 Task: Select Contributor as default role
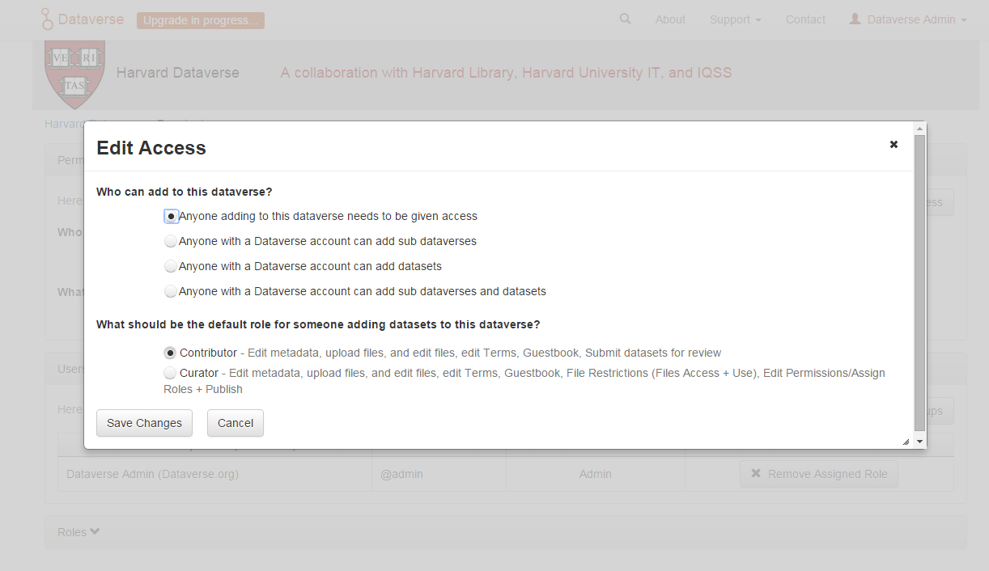pyautogui.click(x=170, y=353)
